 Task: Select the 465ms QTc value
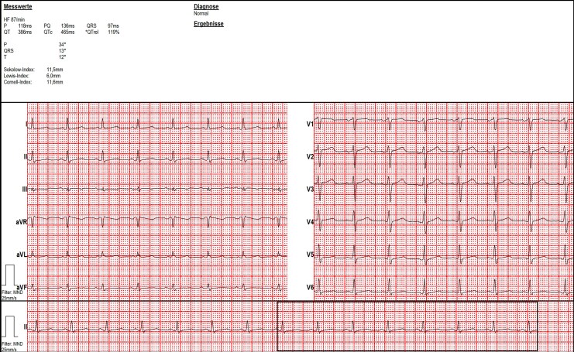pyautogui.click(x=67, y=32)
